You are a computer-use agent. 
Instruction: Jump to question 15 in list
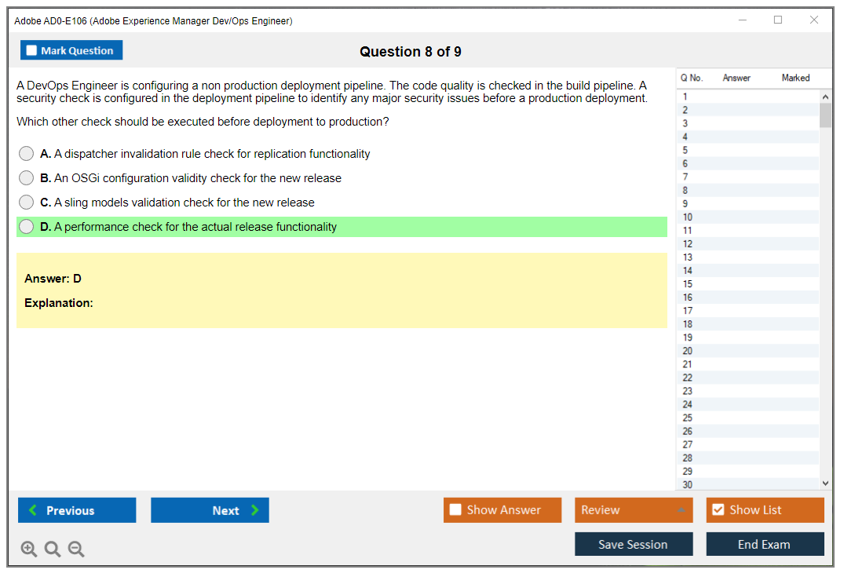coord(688,284)
